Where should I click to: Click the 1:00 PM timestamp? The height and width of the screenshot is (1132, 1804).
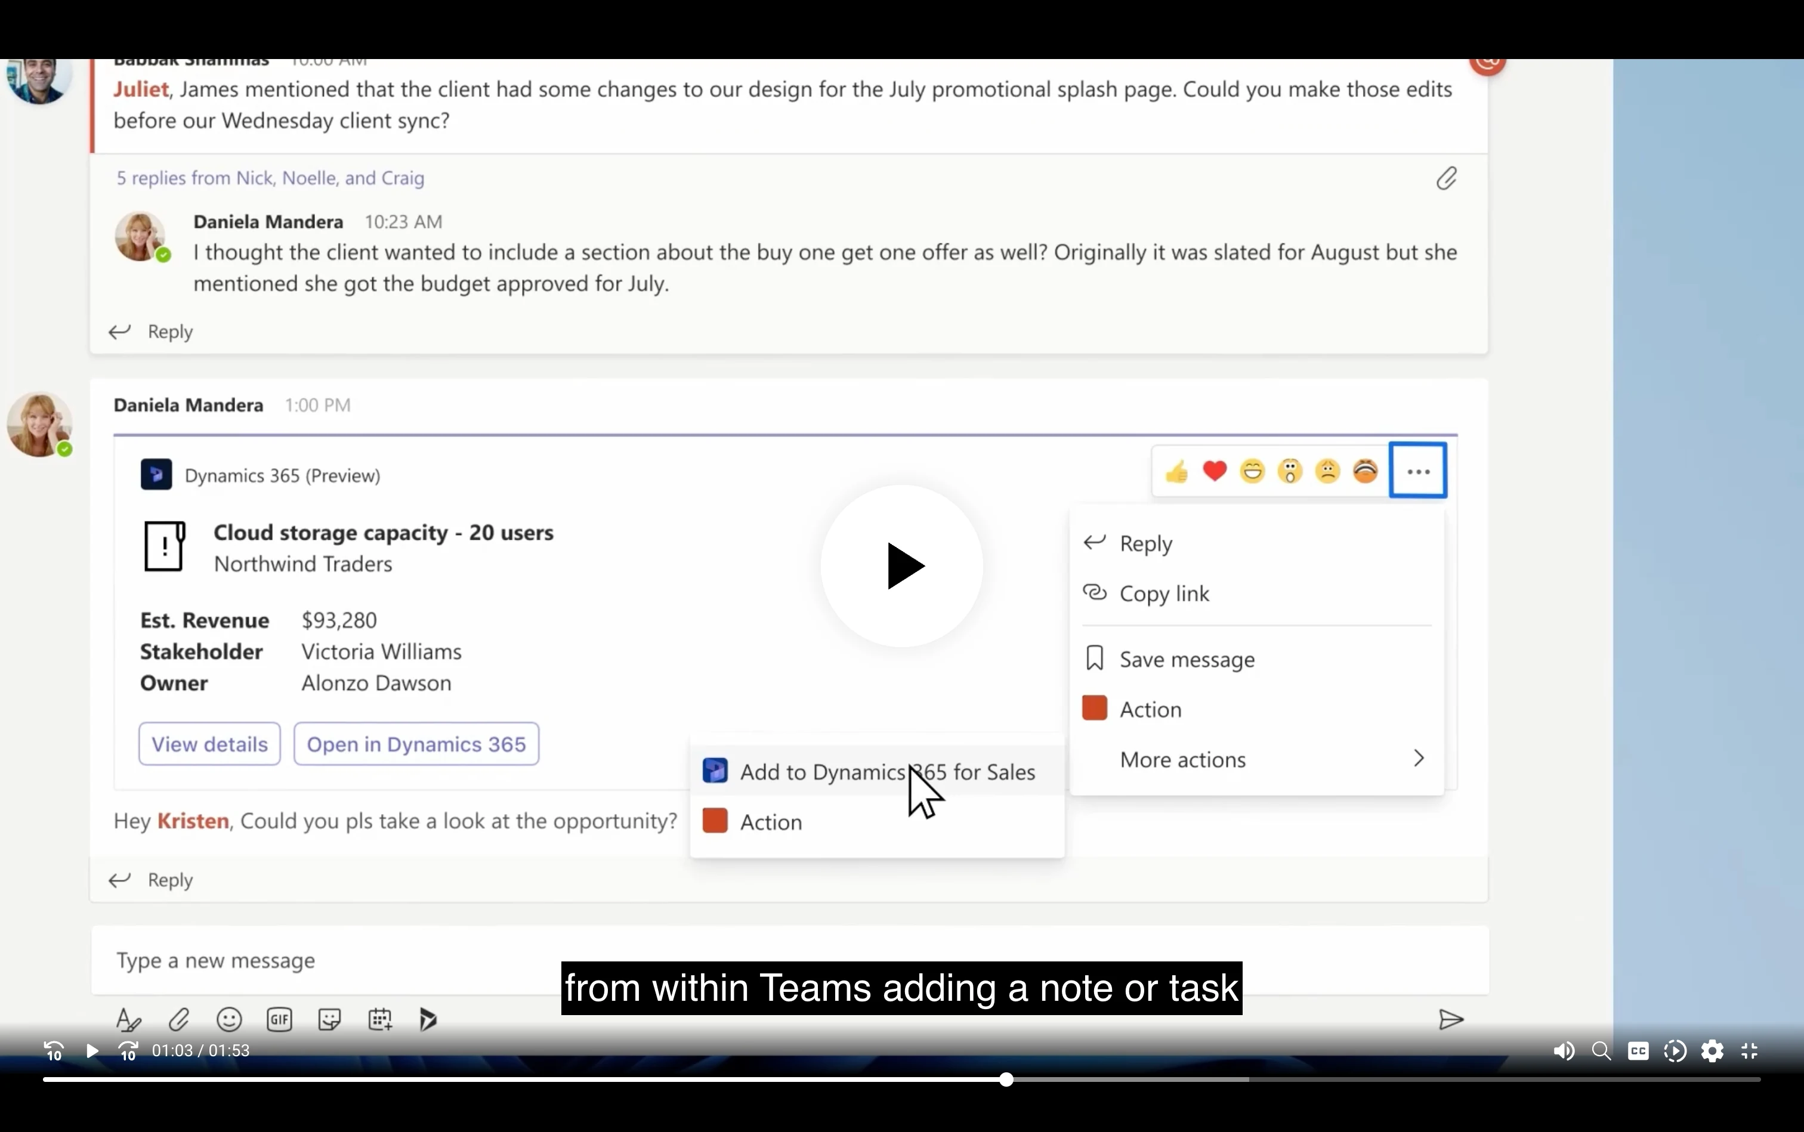[x=317, y=405]
